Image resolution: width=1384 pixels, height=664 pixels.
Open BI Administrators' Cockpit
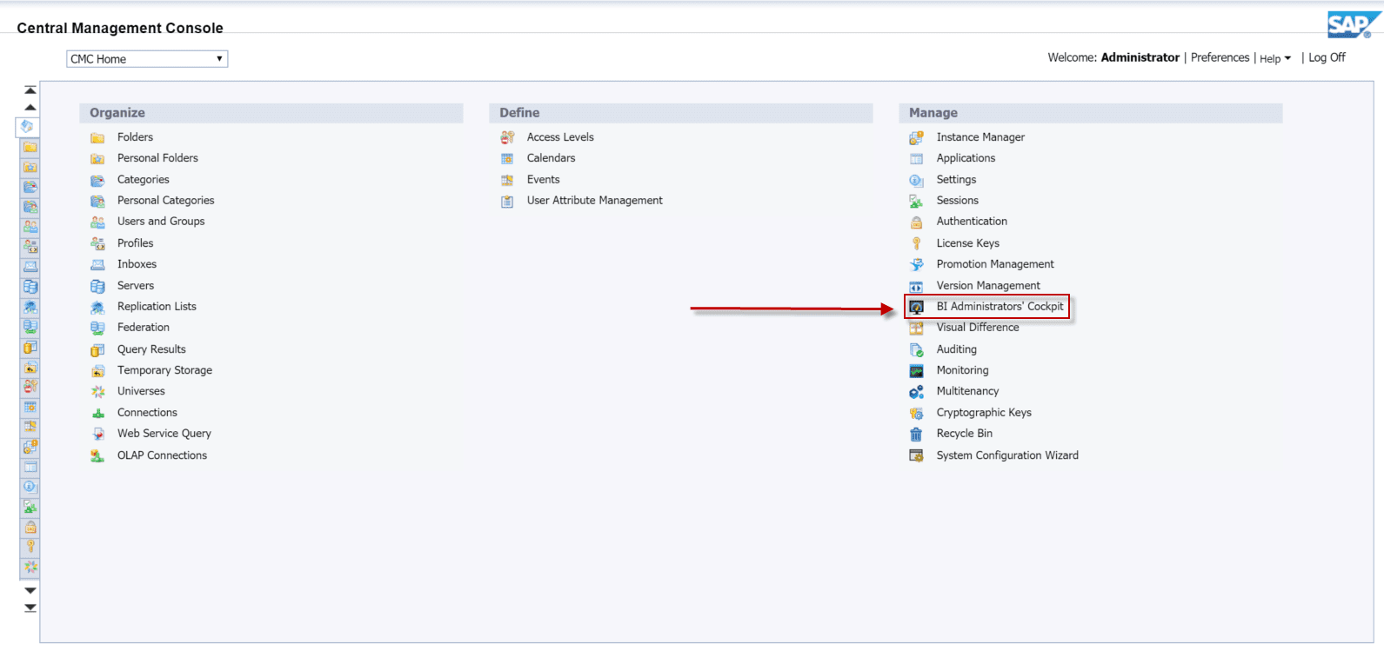point(1000,307)
